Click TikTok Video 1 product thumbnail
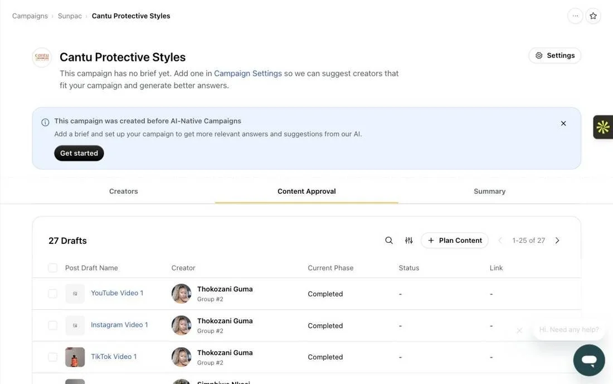613x384 pixels. (75, 357)
